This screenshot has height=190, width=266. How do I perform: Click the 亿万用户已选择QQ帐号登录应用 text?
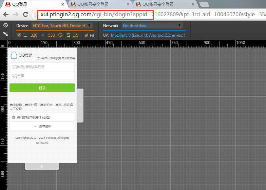(56, 58)
